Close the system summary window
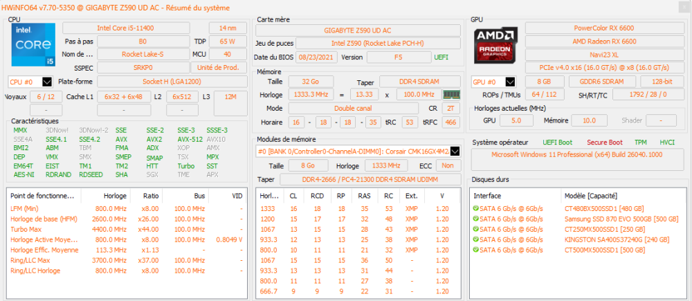Viewport: 692px width, 301px height. pos(685,8)
